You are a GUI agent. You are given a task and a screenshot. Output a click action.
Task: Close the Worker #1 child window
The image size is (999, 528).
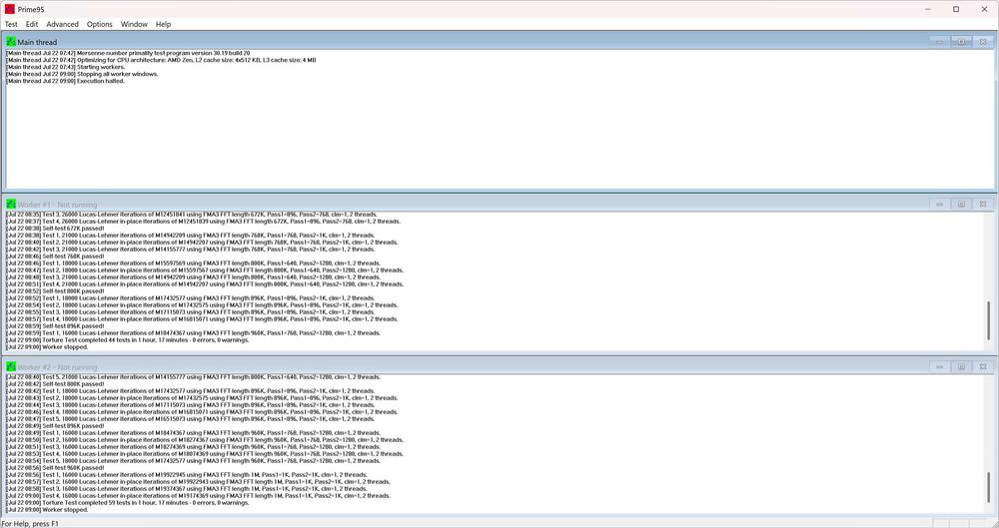pos(982,204)
